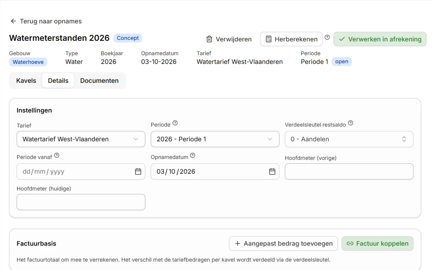Click the help icon next to Herberekenen
This screenshot has height=270, width=432.
(x=327, y=37)
